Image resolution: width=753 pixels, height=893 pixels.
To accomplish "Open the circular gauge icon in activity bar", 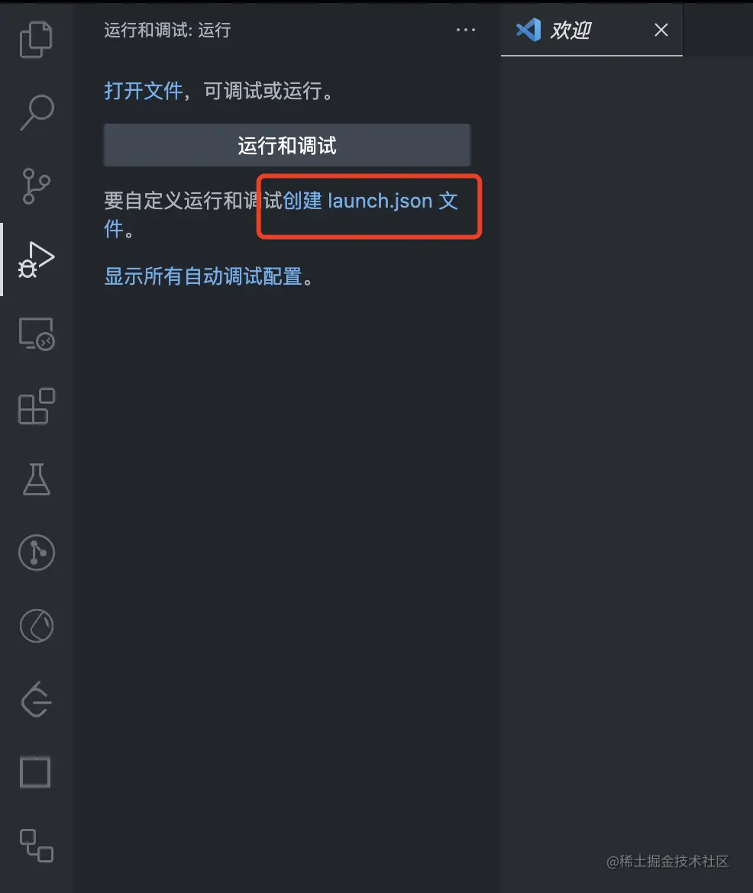I will [x=37, y=626].
